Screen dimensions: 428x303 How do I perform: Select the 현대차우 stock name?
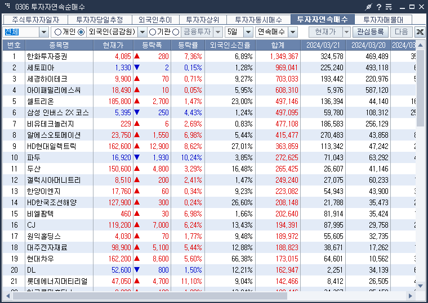pos(41,259)
